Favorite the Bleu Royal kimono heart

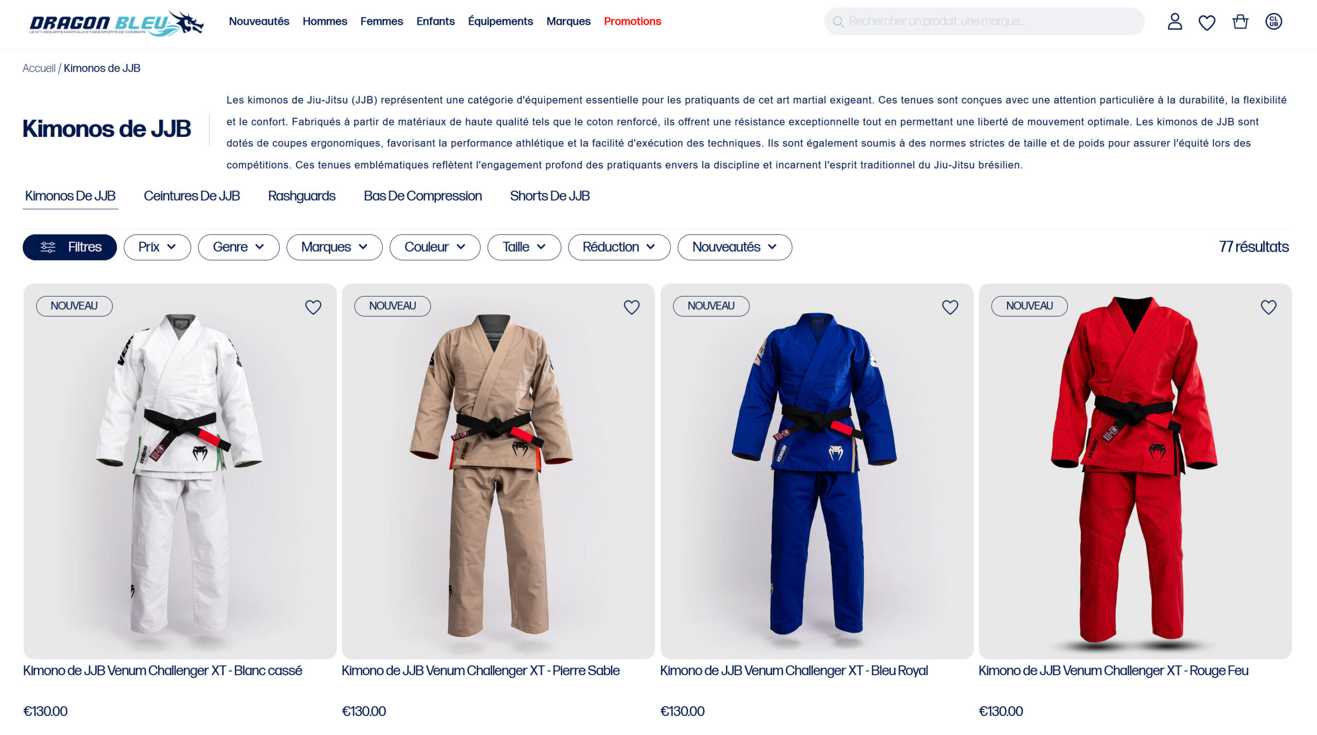950,307
